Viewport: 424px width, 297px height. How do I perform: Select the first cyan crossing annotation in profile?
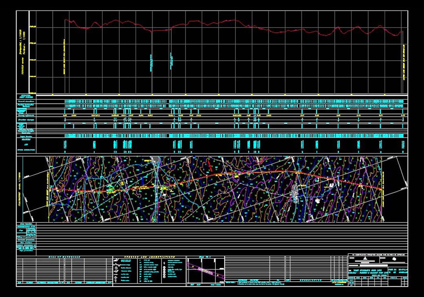151,62
